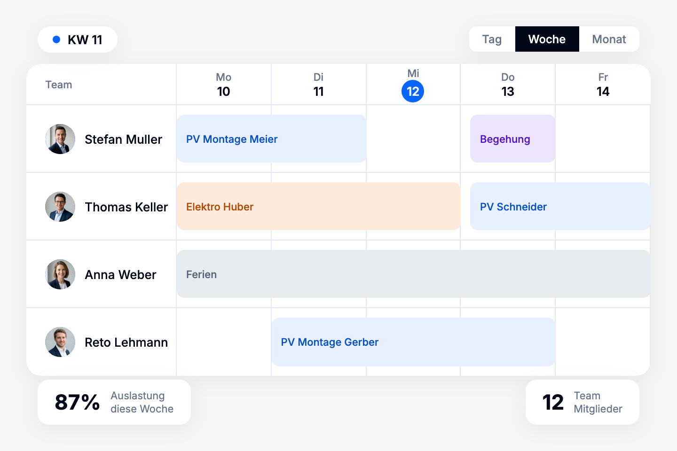Select Reto Lehmann's avatar photo
677x451 pixels.
click(60, 342)
